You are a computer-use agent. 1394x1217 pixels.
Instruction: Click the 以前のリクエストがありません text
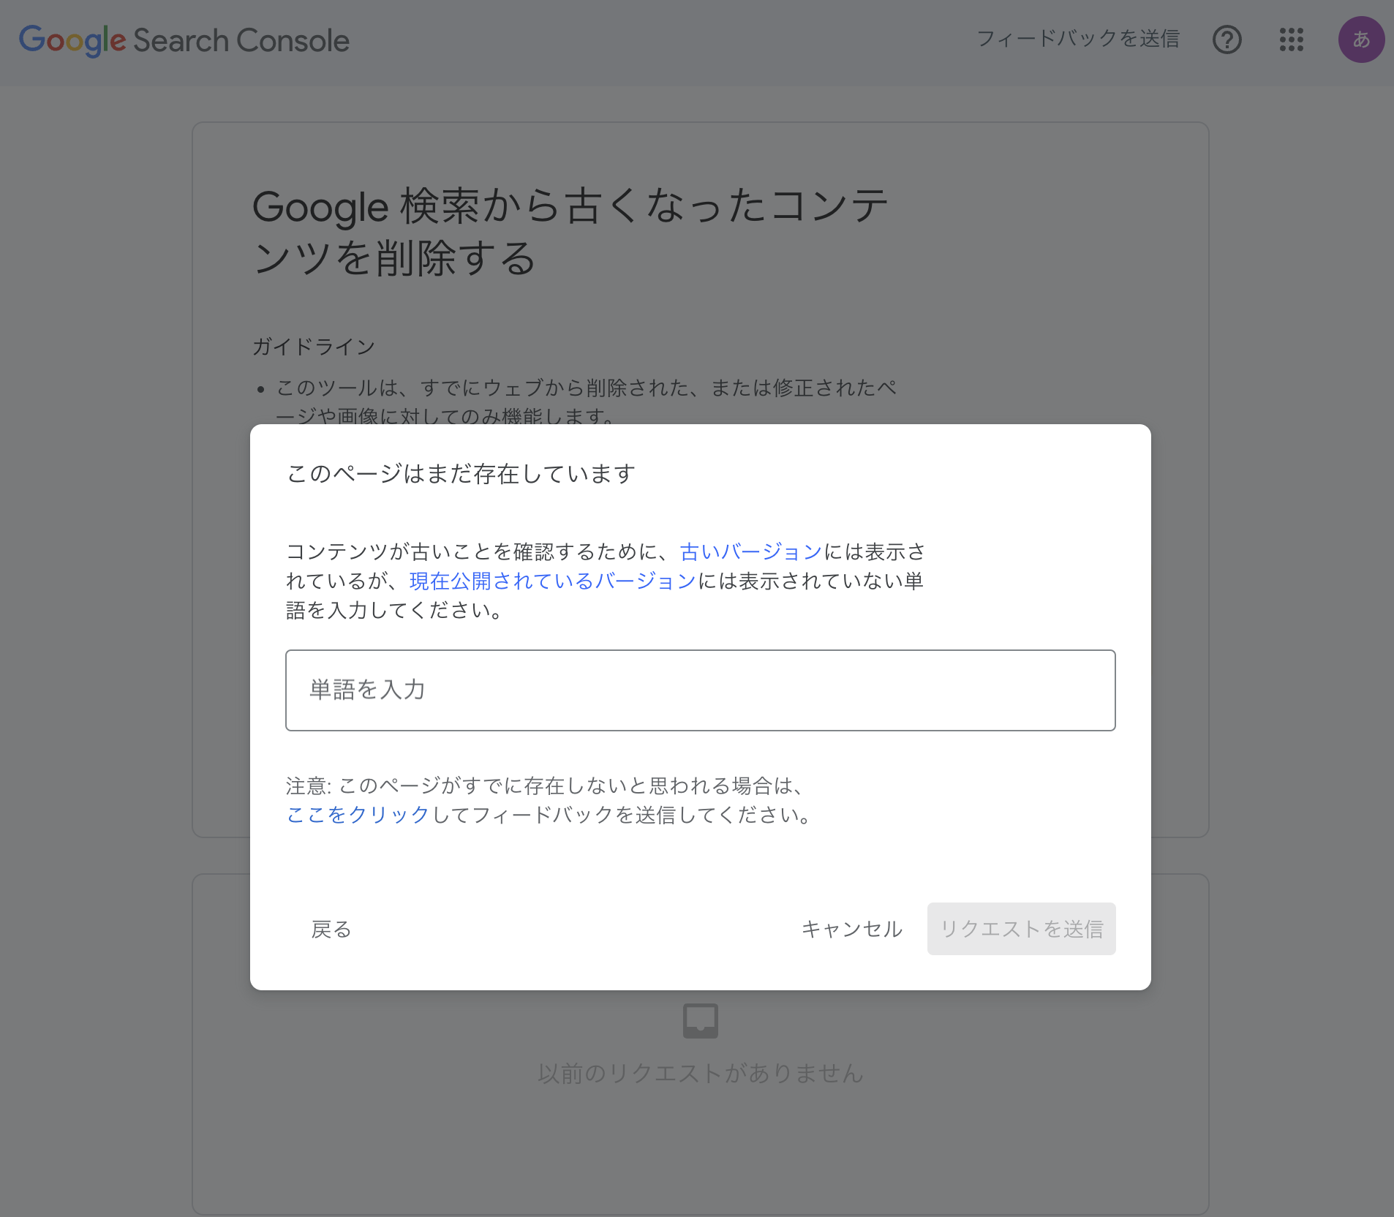click(700, 1074)
